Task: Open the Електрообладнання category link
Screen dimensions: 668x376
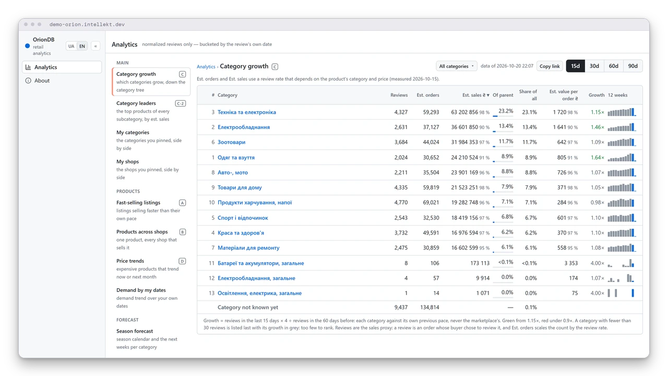Action: coord(244,127)
